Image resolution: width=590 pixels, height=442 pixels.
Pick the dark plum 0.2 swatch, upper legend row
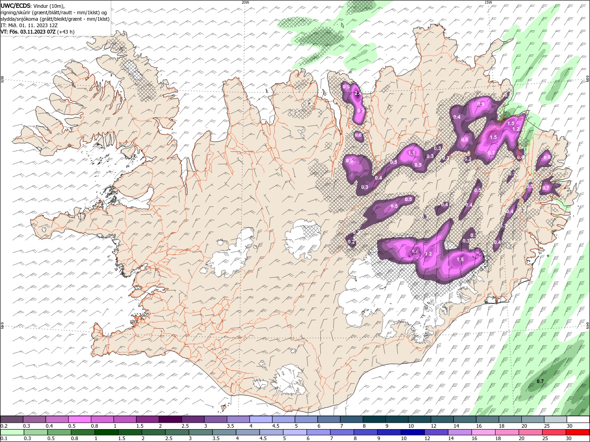click(12, 419)
